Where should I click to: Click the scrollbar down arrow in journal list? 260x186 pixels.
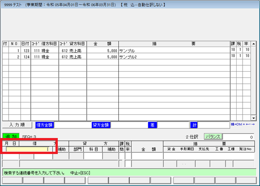pyautogui.click(x=254, y=118)
